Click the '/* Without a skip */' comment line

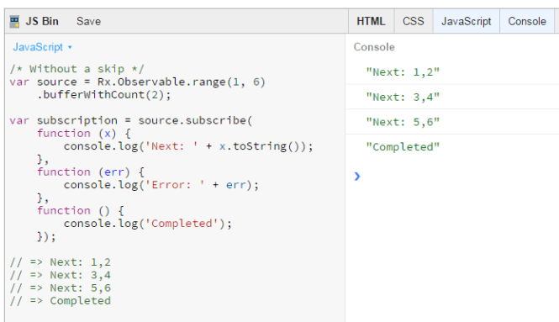[76, 69]
